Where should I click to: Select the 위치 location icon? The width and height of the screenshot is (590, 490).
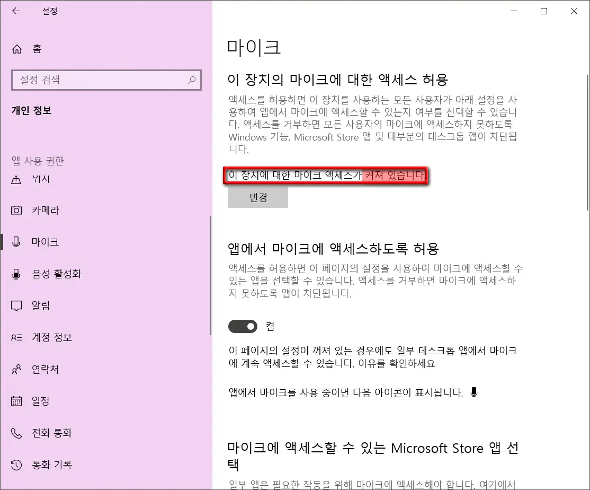17,179
